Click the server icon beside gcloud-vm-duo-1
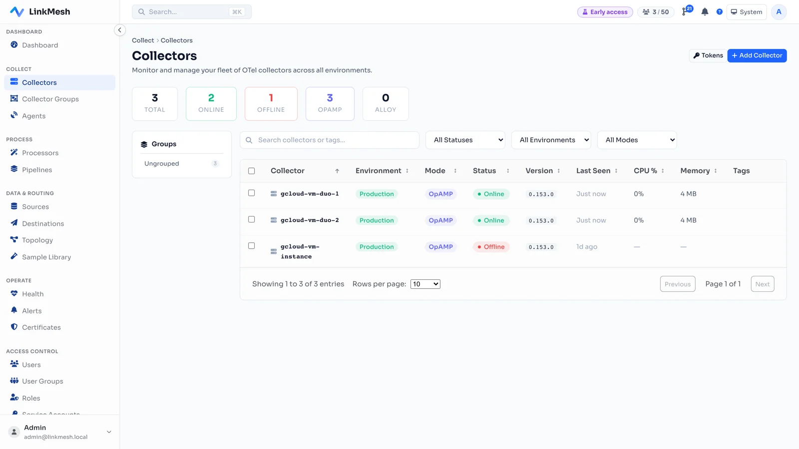 (274, 194)
